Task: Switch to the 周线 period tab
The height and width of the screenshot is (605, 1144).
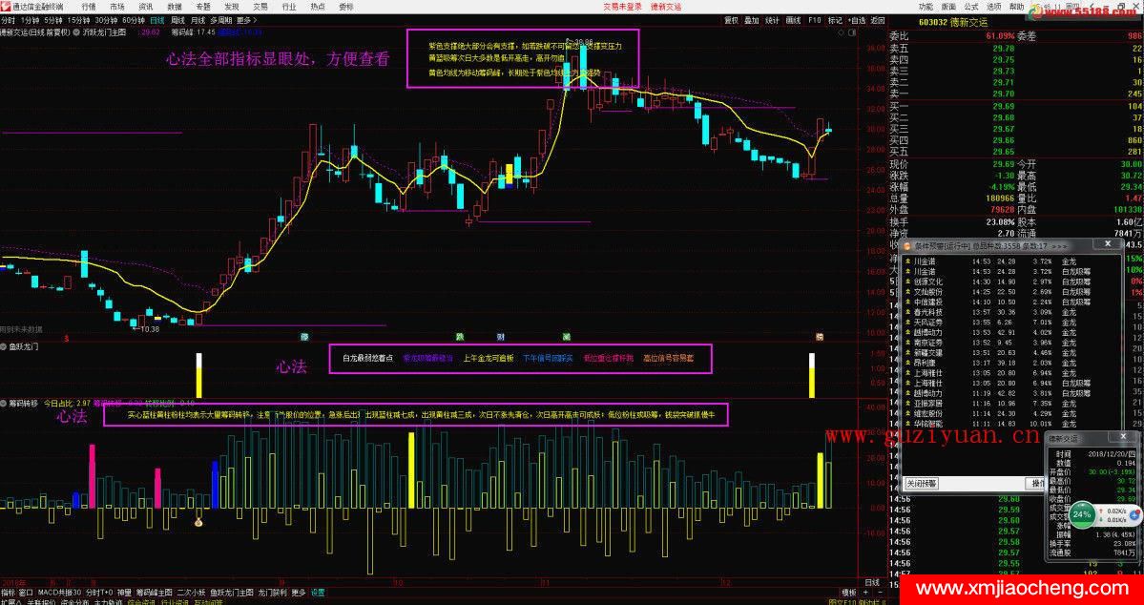Action: [177, 19]
